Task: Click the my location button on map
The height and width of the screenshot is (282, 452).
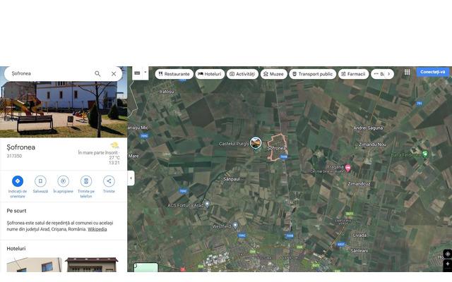Action: pos(447,254)
